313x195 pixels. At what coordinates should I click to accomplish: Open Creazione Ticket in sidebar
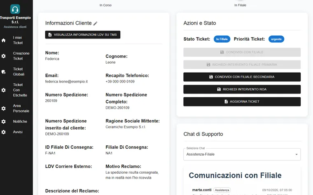[16, 56]
